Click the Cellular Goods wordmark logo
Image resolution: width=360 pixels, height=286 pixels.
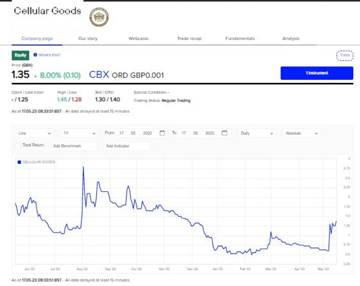47,11
